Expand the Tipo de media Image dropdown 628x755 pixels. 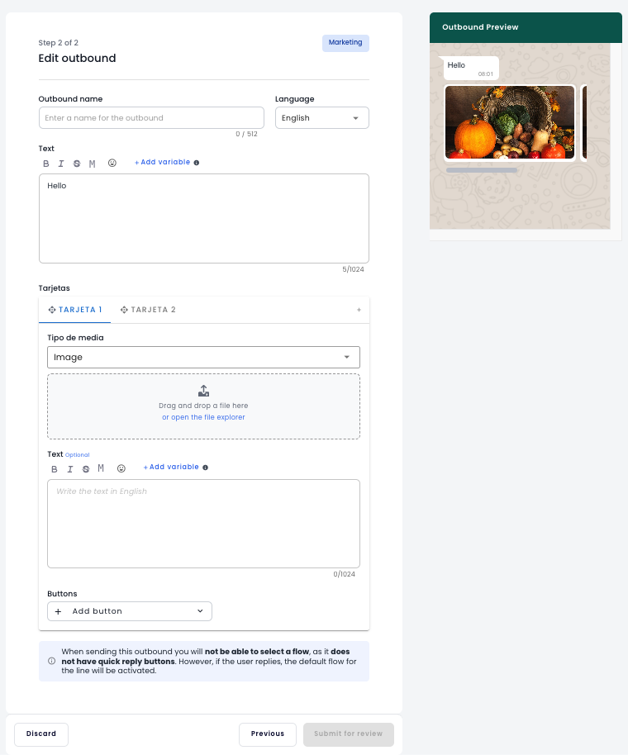(x=204, y=358)
